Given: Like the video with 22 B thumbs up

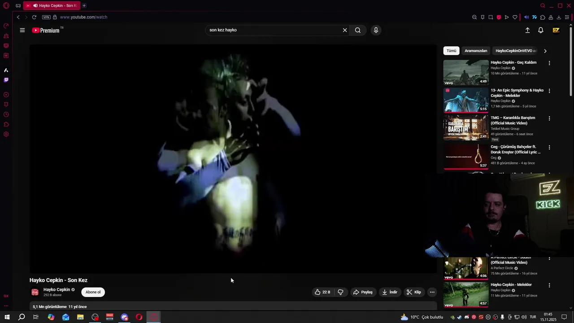Looking at the screenshot, I should pyautogui.click(x=322, y=292).
